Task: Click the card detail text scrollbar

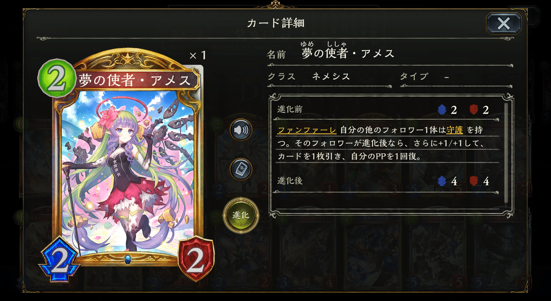Action: [506, 152]
